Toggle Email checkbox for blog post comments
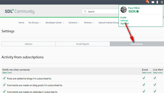The height and width of the screenshot is (93, 164). click(144, 85)
